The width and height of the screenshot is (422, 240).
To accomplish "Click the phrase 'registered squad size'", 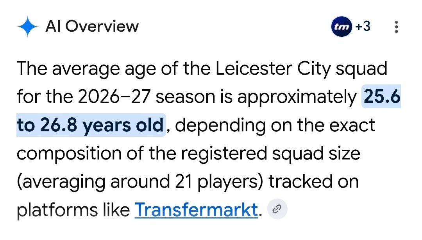I will (x=270, y=154).
